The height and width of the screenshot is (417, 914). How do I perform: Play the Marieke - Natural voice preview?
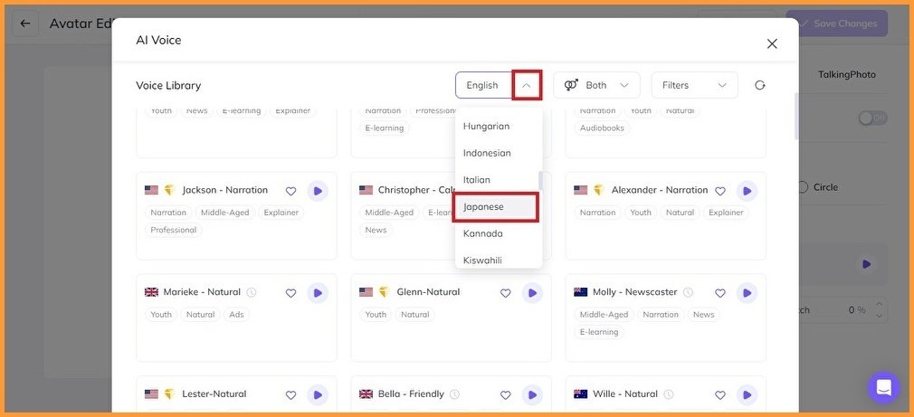[318, 293]
